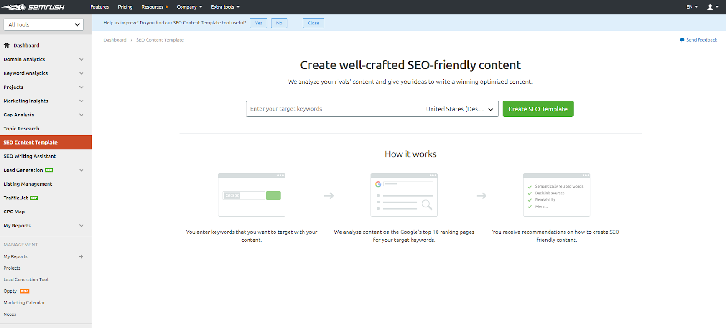
Task: Click the Traffic Jet new badge
Action: tap(34, 198)
